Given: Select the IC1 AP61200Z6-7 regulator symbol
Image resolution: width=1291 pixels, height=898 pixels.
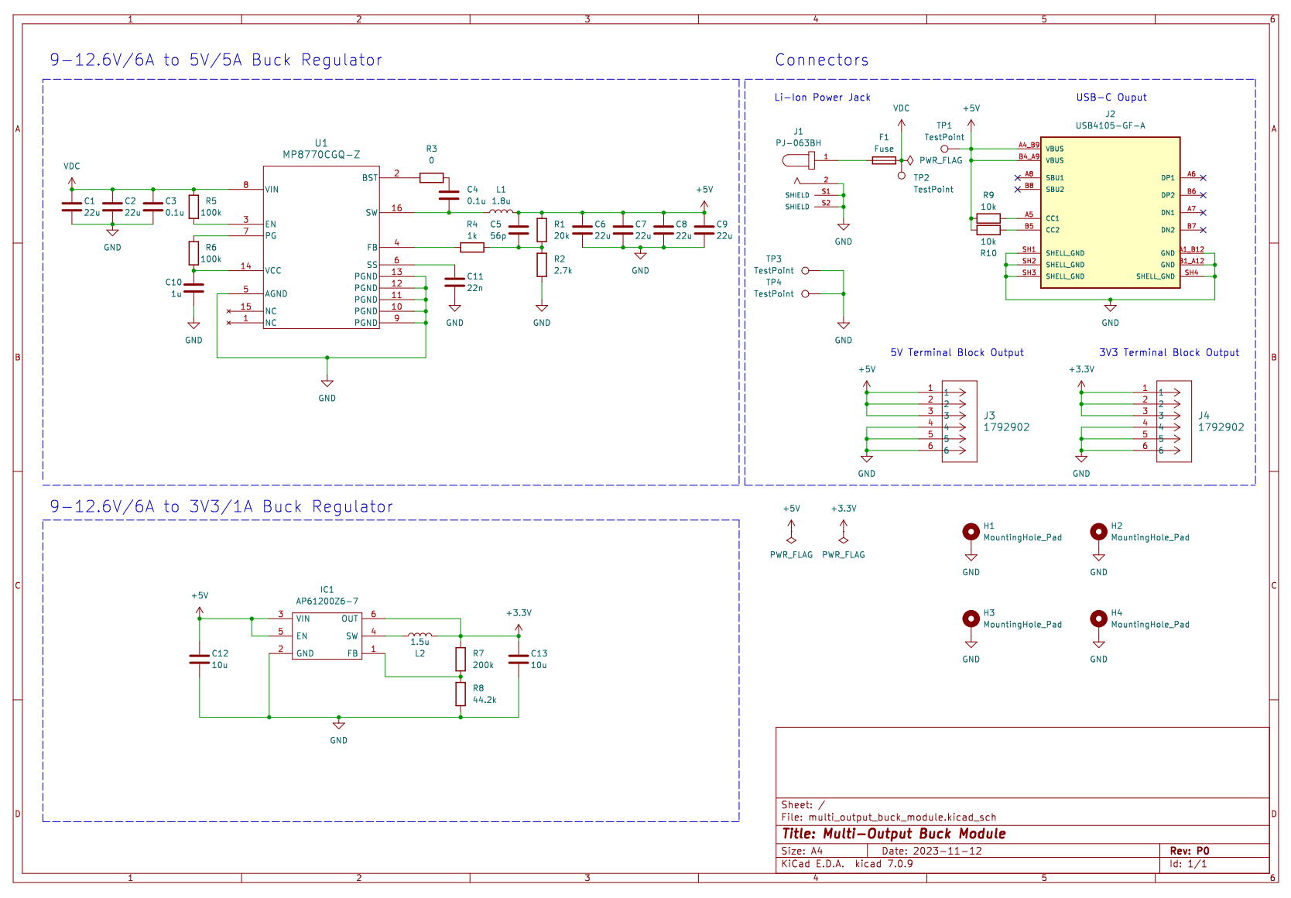Looking at the screenshot, I should (327, 636).
